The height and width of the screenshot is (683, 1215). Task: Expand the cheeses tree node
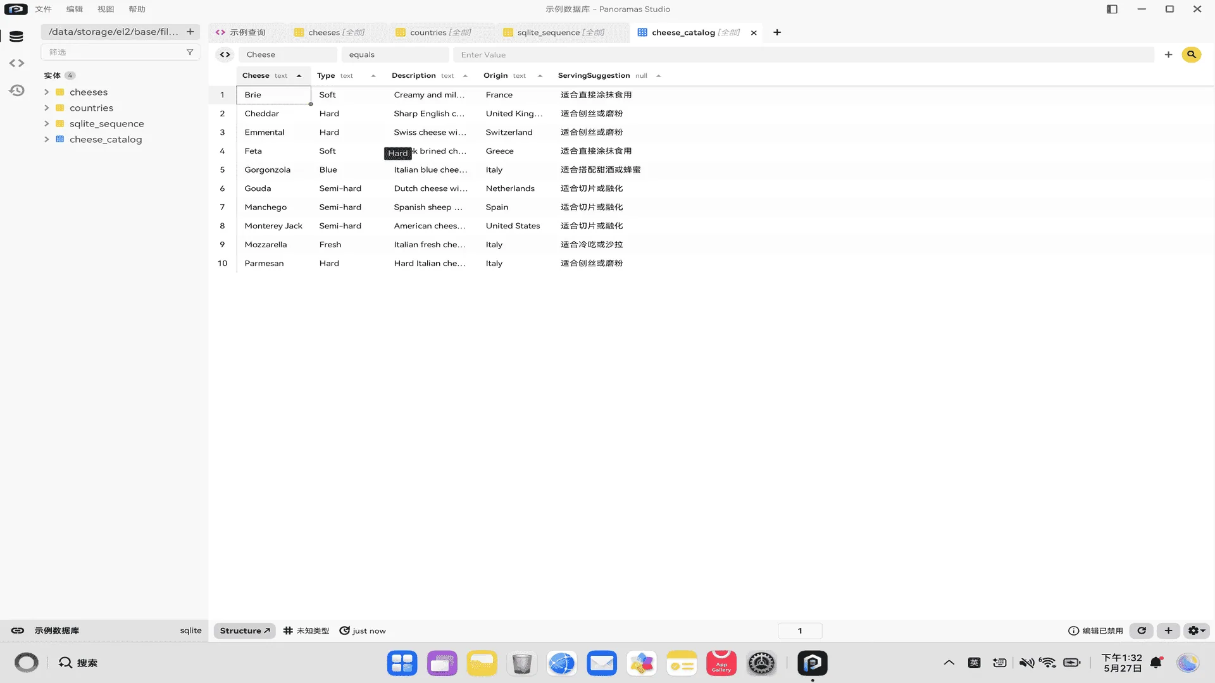(x=46, y=92)
